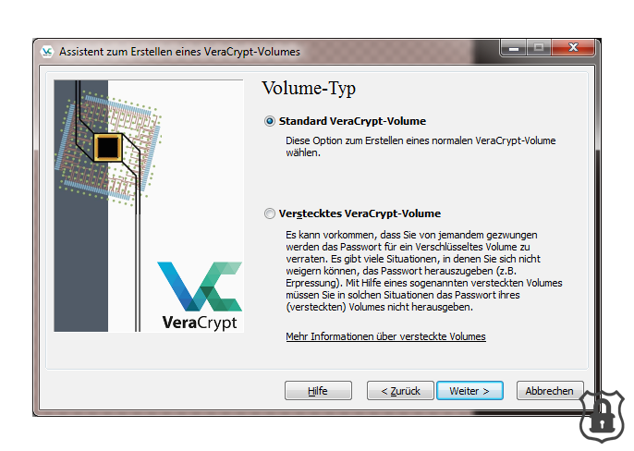634x451 pixels.
Task: Click the Verstecktes VeraCrypt-Volume label text
Action: click(360, 213)
